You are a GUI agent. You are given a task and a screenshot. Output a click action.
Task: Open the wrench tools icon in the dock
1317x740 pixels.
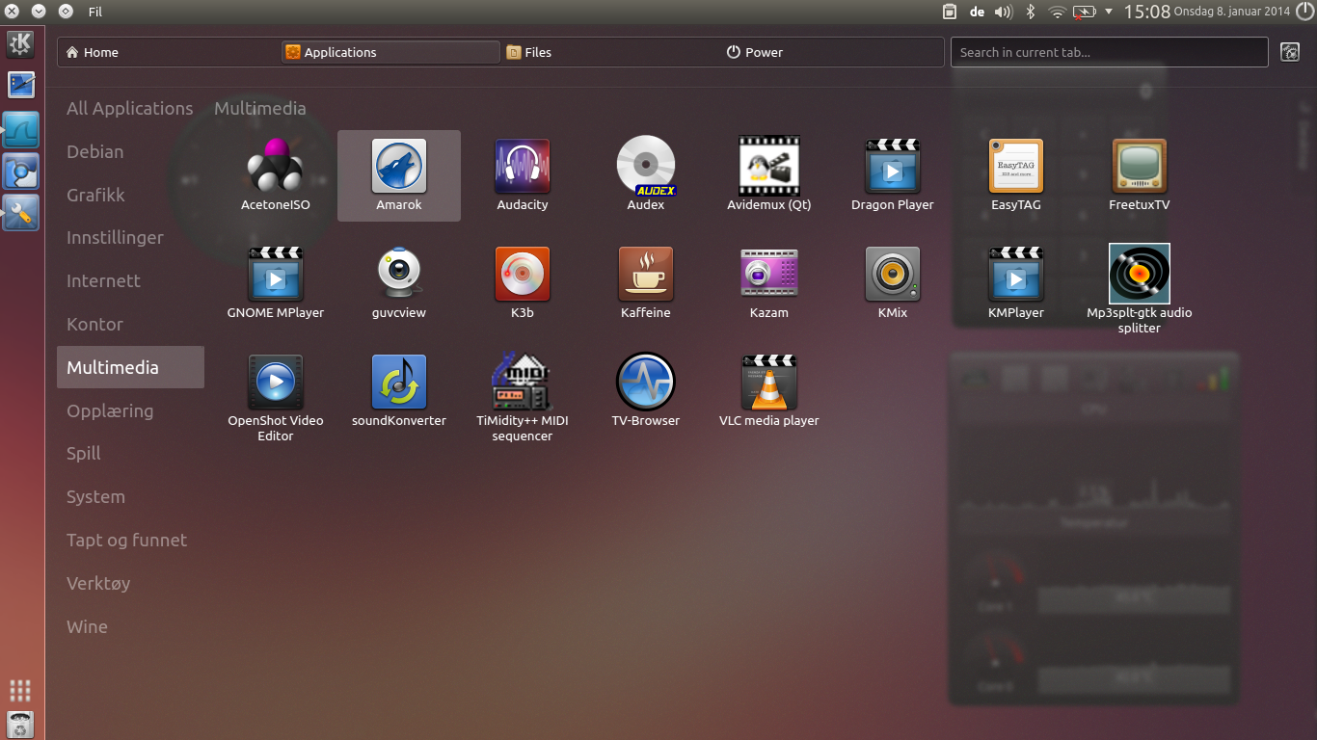[x=21, y=212]
